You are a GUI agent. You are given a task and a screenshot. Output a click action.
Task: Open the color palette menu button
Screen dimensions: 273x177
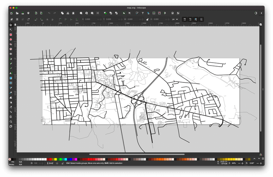tap(263, 159)
